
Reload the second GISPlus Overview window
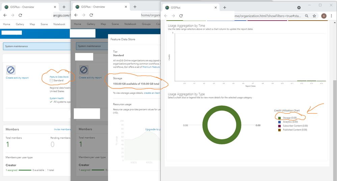point(91,15)
